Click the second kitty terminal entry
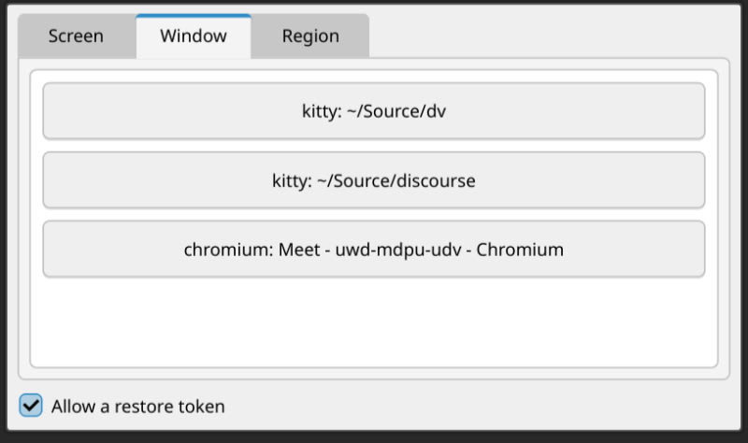Screen dimensions: 748x443 [x=374, y=180]
